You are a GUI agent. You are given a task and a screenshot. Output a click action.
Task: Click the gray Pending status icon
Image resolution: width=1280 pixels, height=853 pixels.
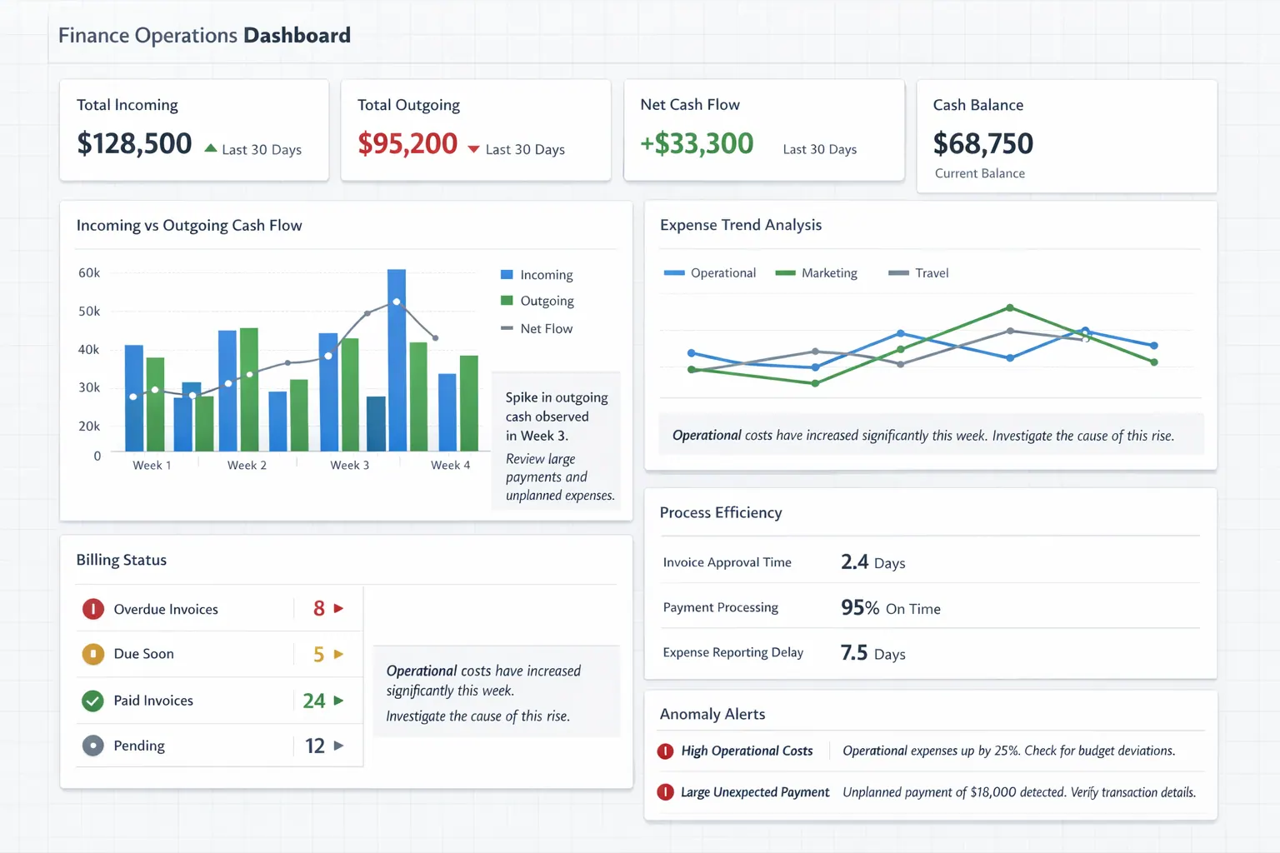point(92,746)
